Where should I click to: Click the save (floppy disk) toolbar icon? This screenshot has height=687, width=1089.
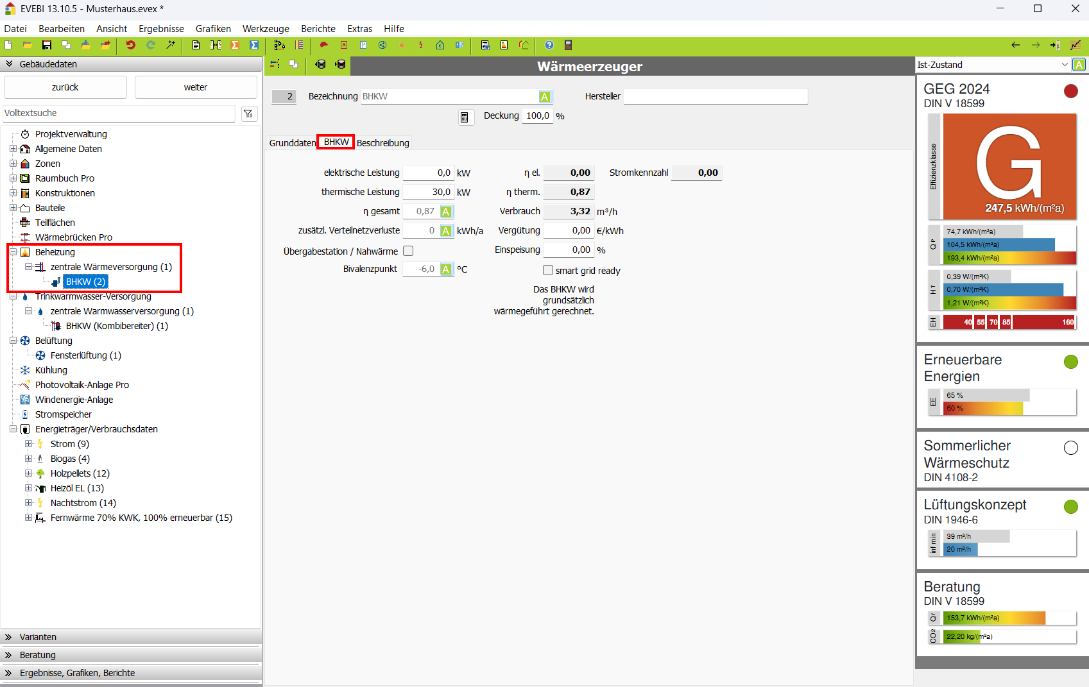coord(46,45)
